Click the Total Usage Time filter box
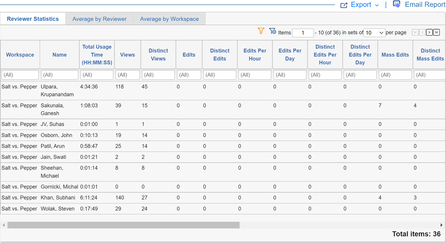446x243 pixels. point(97,75)
